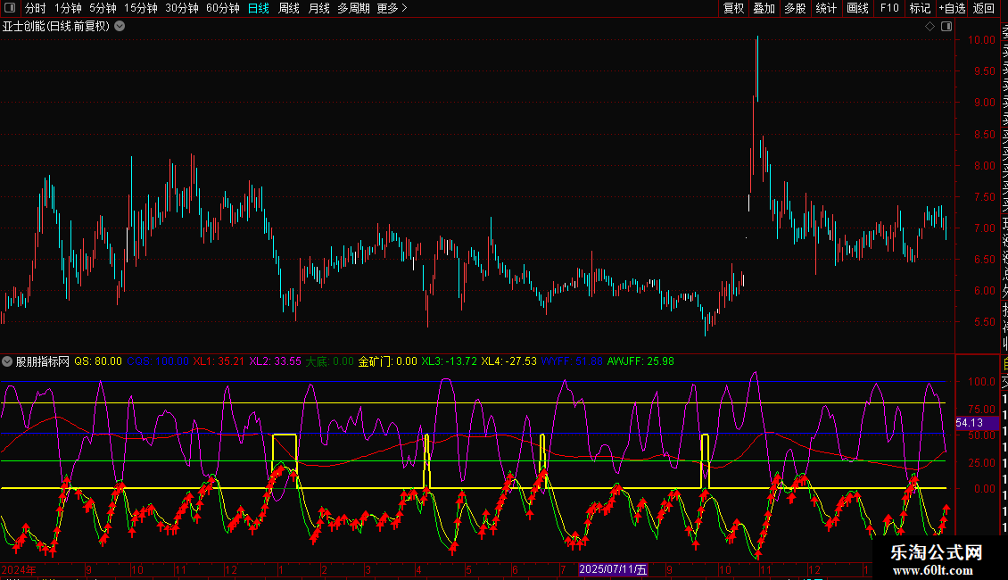The image size is (1008, 580).
Task: Open the 多周期 multi-period tab
Action: coord(354,8)
